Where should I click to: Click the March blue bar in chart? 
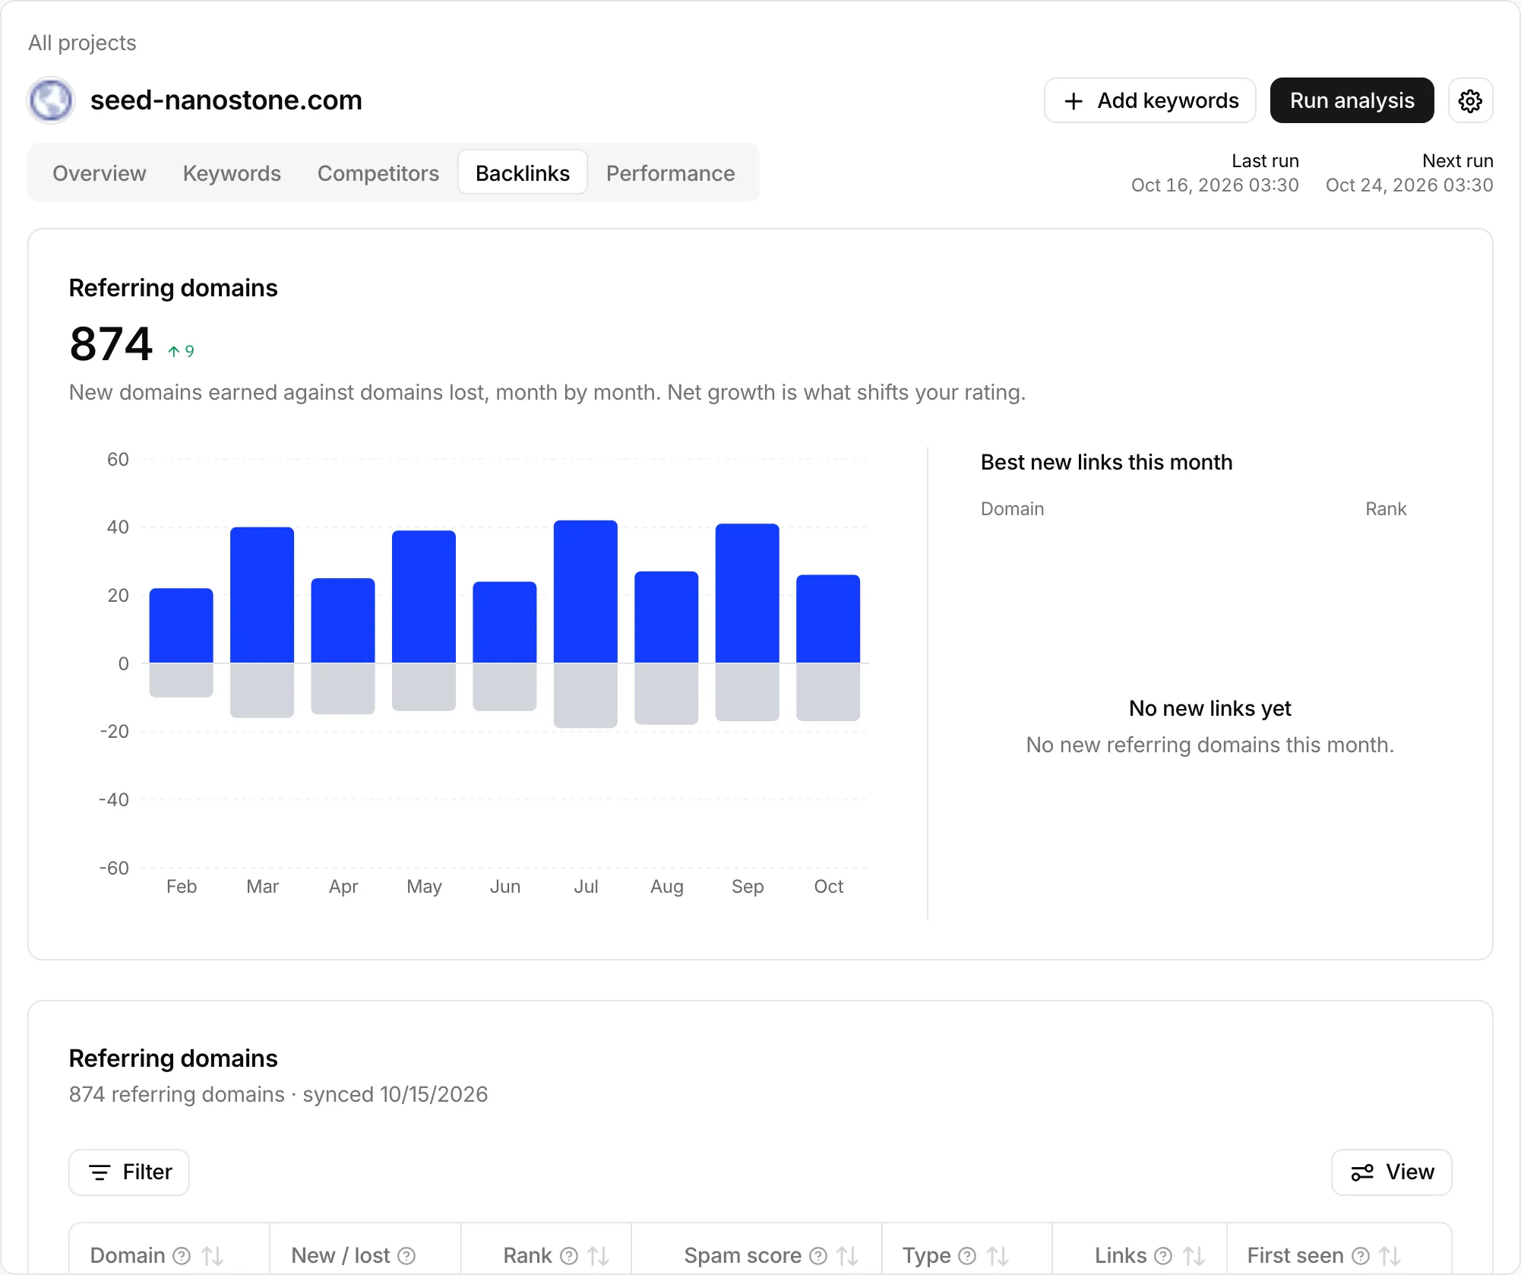(262, 595)
